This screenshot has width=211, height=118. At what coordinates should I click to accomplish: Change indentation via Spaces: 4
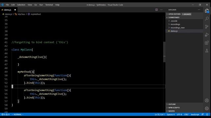[171, 114]
